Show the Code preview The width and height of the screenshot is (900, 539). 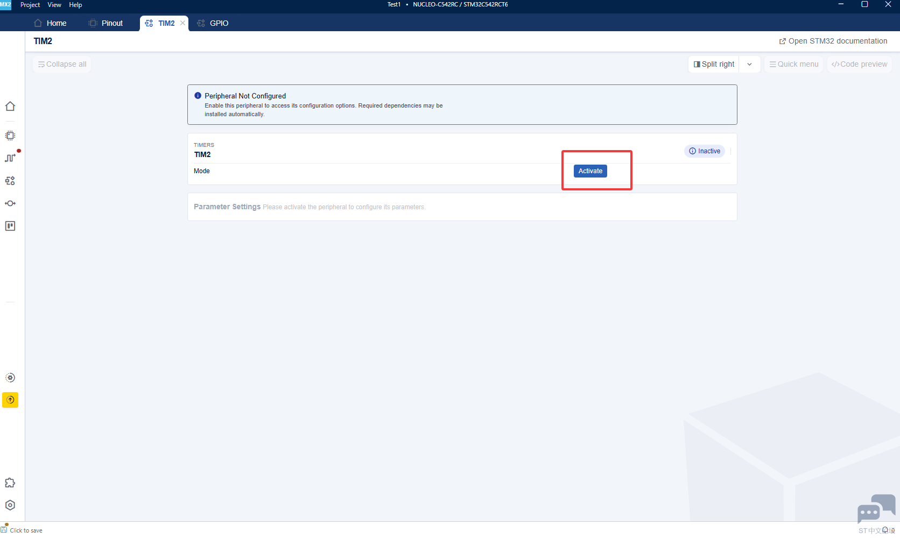point(860,64)
